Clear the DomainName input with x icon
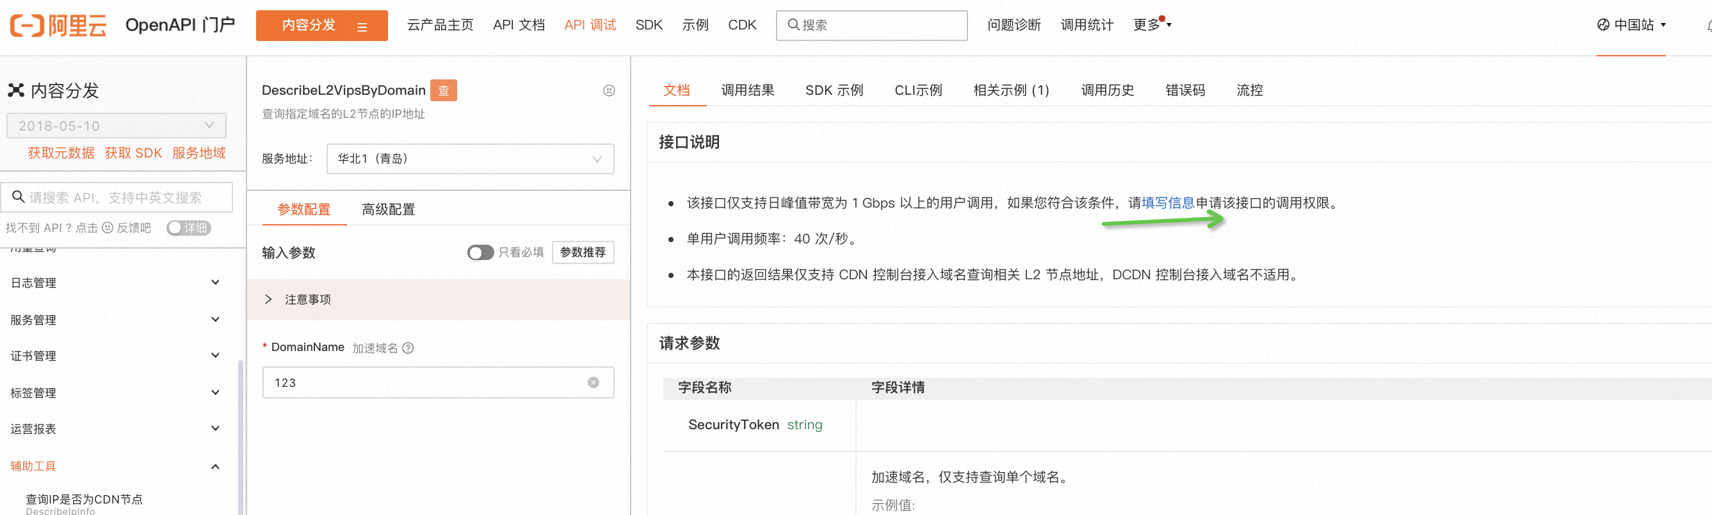Image resolution: width=1712 pixels, height=515 pixels. 594,383
